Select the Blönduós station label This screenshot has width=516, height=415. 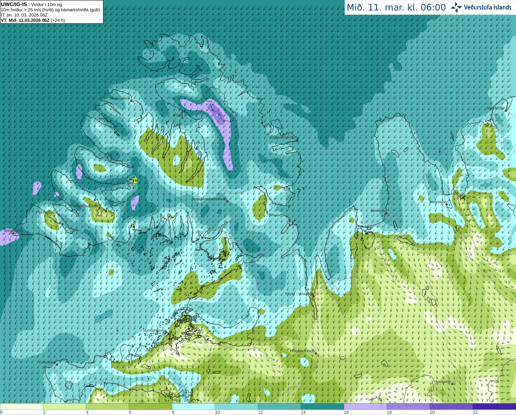378,211
